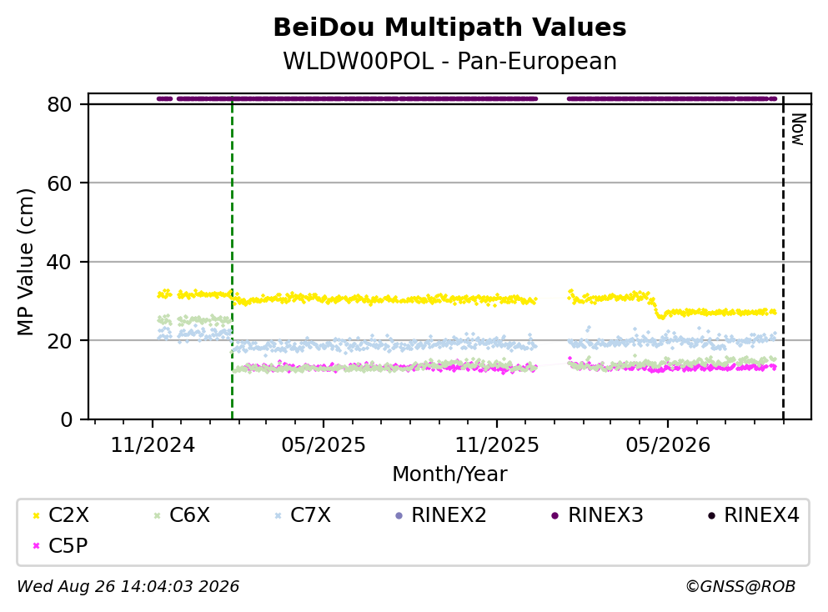The width and height of the screenshot is (828, 612).
Task: Select the C6X legend label
Action: pos(189,514)
